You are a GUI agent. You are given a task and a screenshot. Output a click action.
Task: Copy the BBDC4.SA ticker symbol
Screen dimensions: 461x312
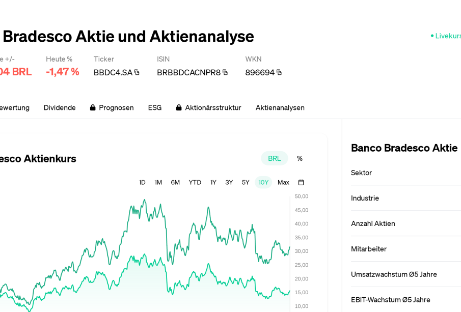pos(137,72)
